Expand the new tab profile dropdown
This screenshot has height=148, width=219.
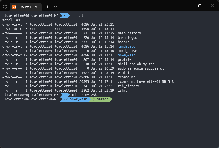[x=56, y=7]
